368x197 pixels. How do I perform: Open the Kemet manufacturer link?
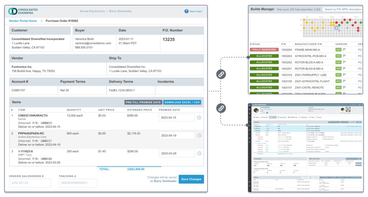click(22, 119)
